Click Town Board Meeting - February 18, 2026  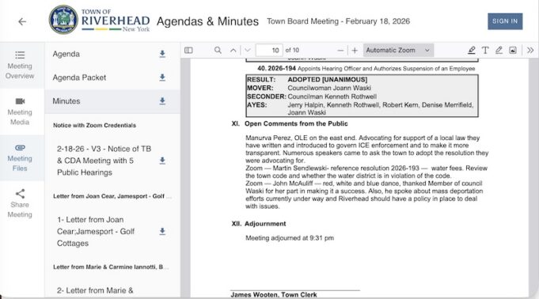(338, 21)
